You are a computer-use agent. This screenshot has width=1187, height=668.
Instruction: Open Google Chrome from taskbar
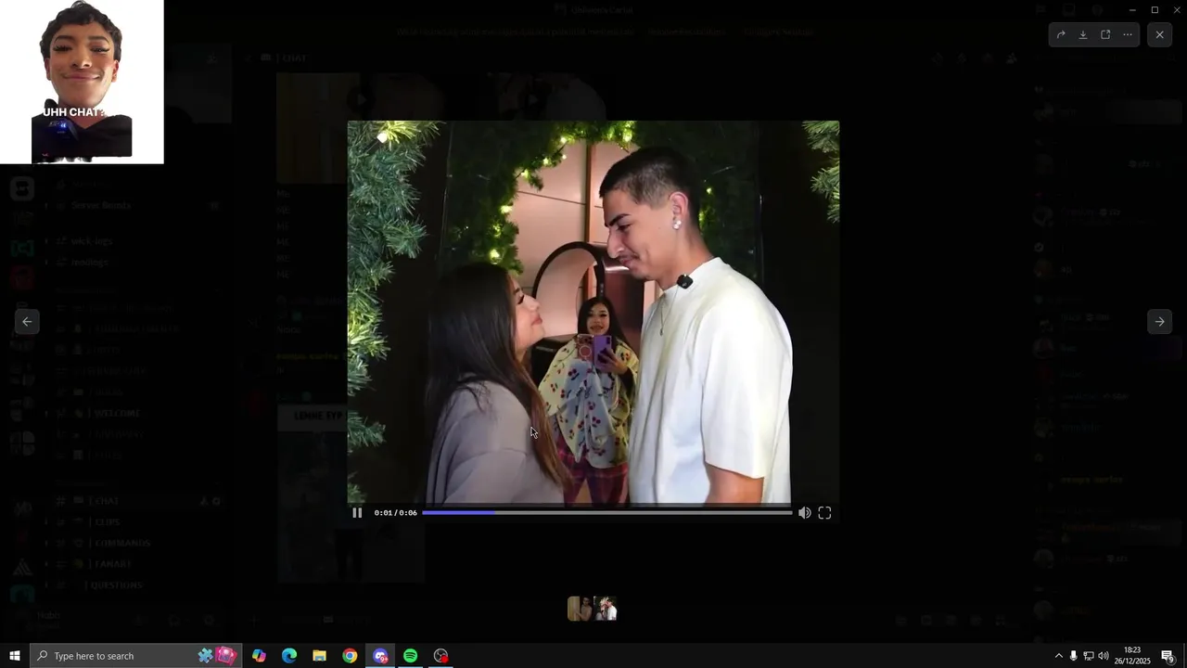(350, 656)
